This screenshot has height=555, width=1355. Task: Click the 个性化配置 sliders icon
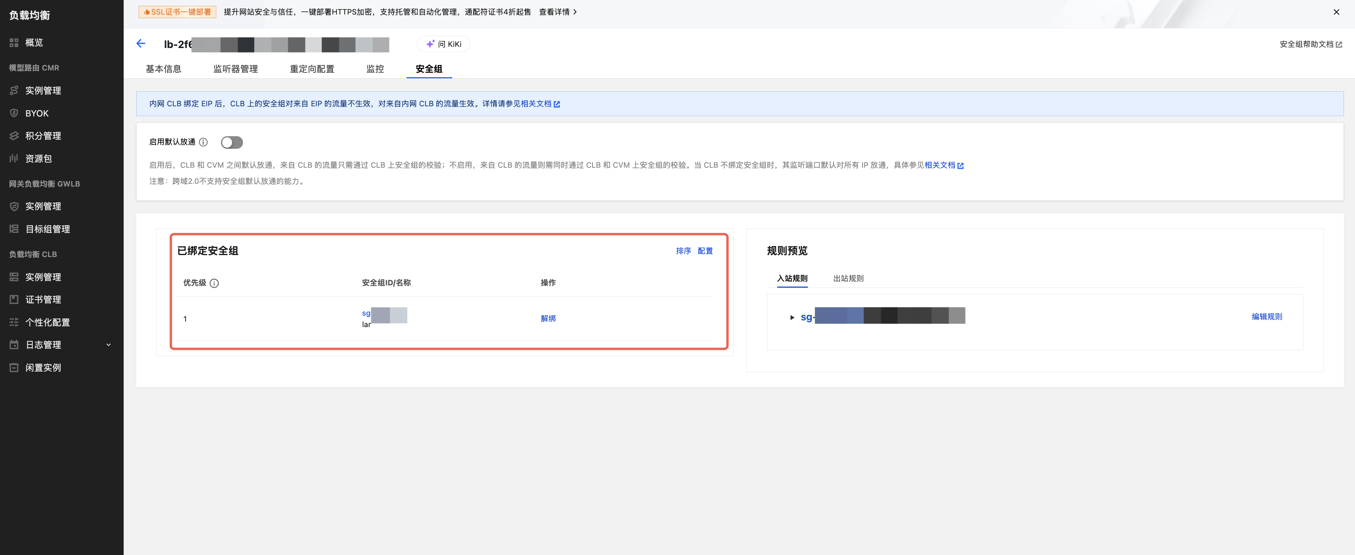(14, 322)
